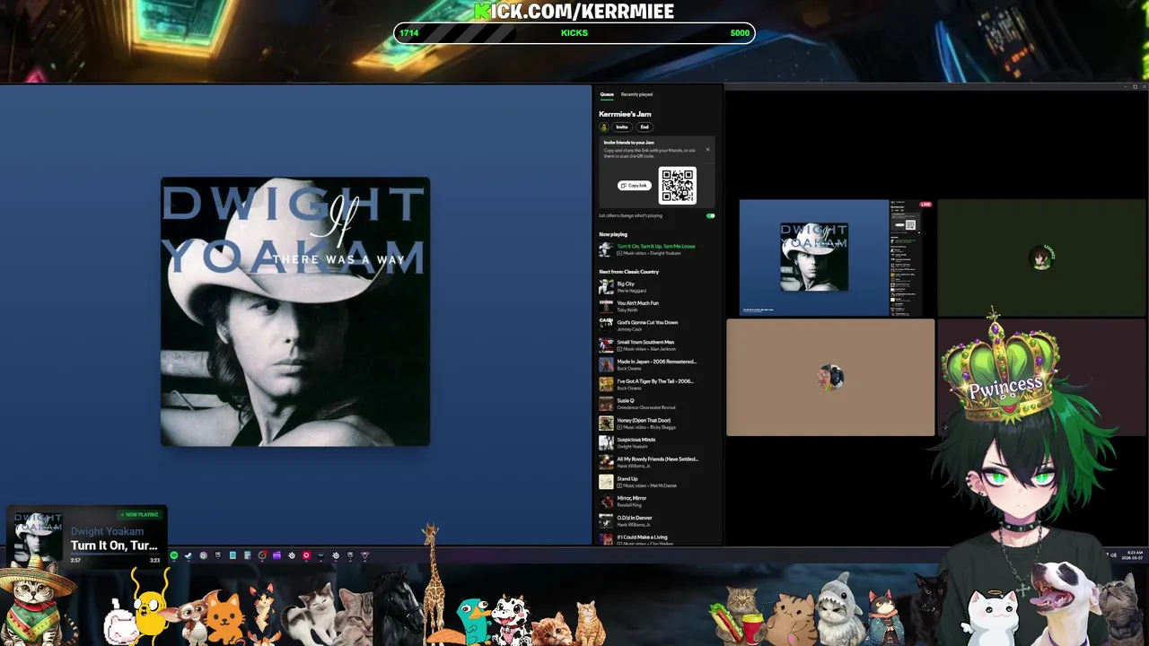Select song I've Got A Tiger By The Tail
Viewport: 1149px width, 646px height.
655,381
